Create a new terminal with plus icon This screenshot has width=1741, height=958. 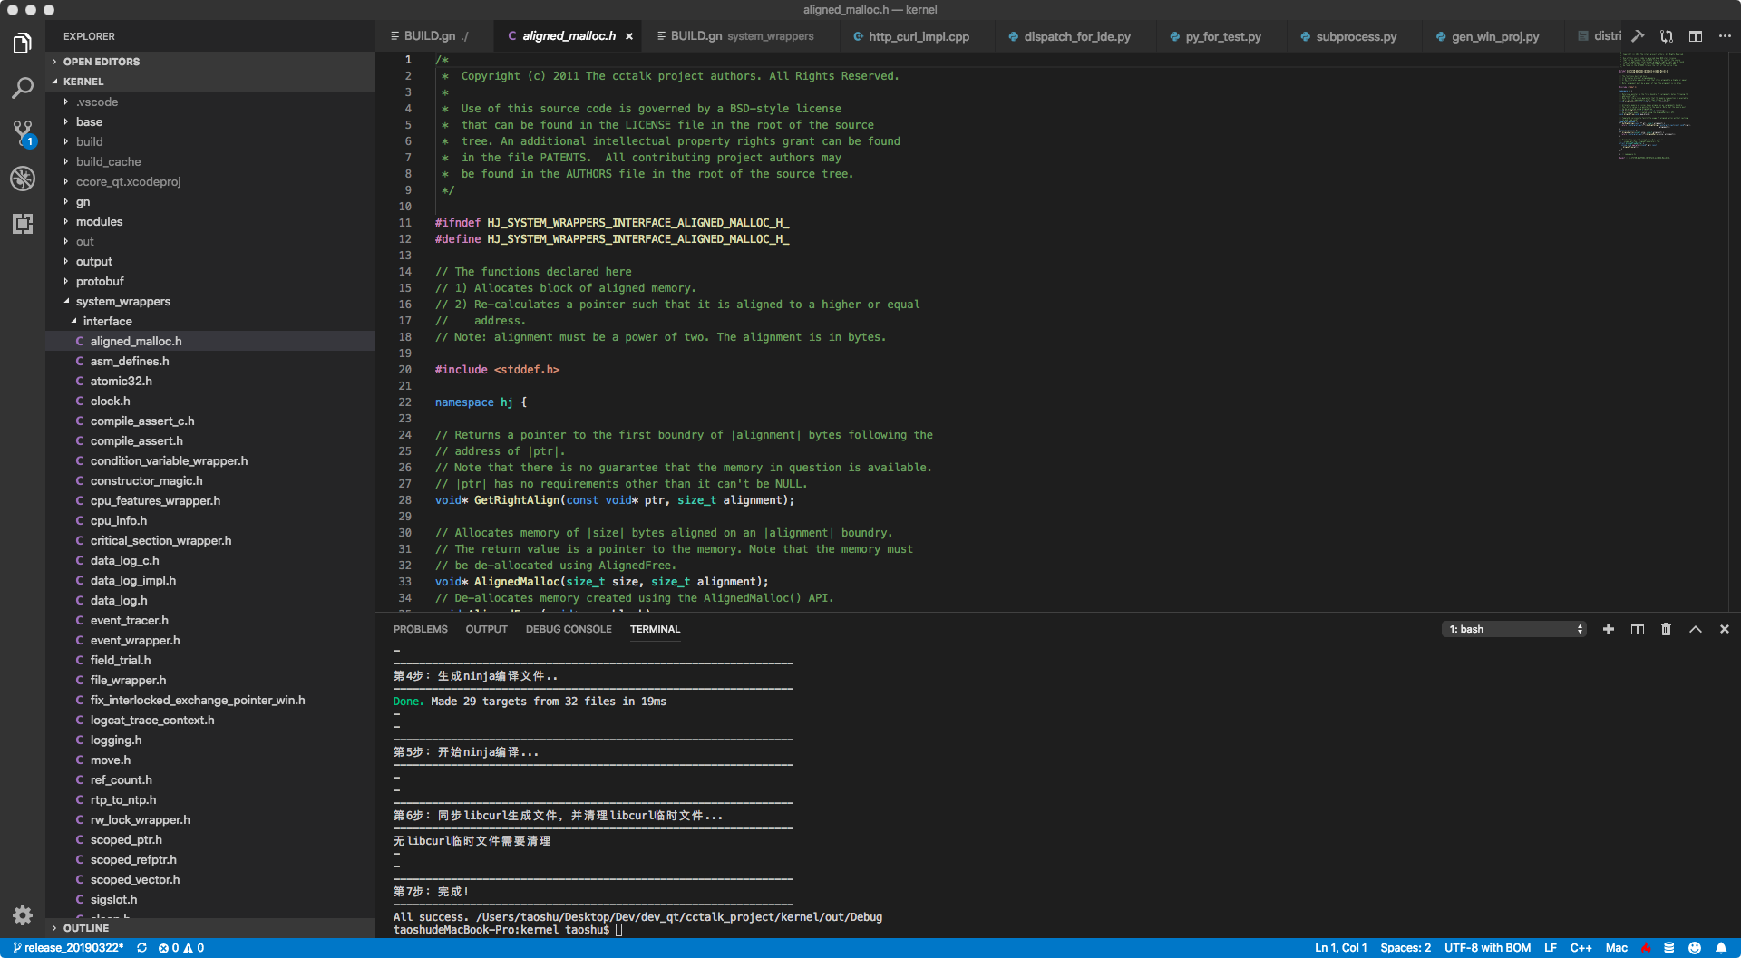pyautogui.click(x=1608, y=629)
